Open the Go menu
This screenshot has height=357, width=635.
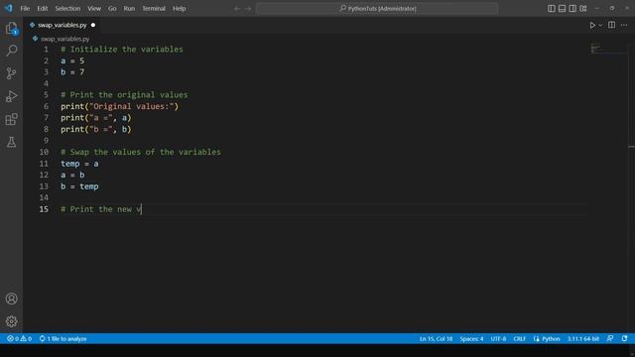pyautogui.click(x=112, y=9)
